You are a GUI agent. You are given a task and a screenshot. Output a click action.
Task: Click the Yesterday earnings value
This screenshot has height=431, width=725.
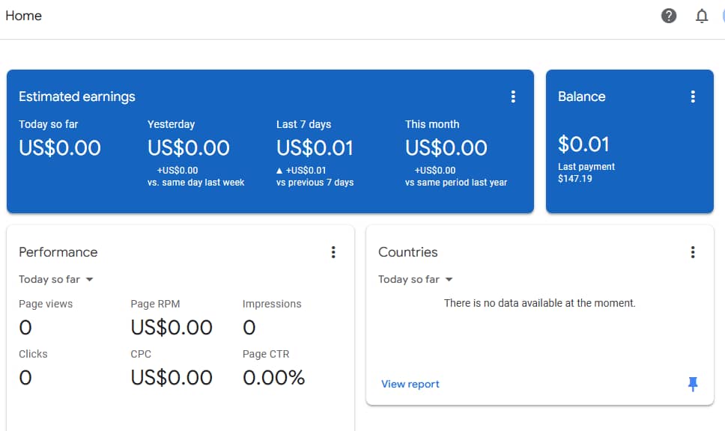189,147
